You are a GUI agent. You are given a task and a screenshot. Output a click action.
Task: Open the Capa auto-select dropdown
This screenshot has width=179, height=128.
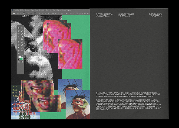[x=29, y=13]
